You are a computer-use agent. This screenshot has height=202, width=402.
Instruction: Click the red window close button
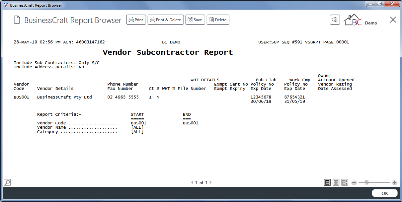[x=392, y=4]
